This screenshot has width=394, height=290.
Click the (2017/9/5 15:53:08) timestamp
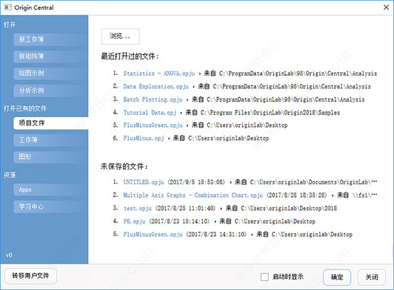[196, 182]
